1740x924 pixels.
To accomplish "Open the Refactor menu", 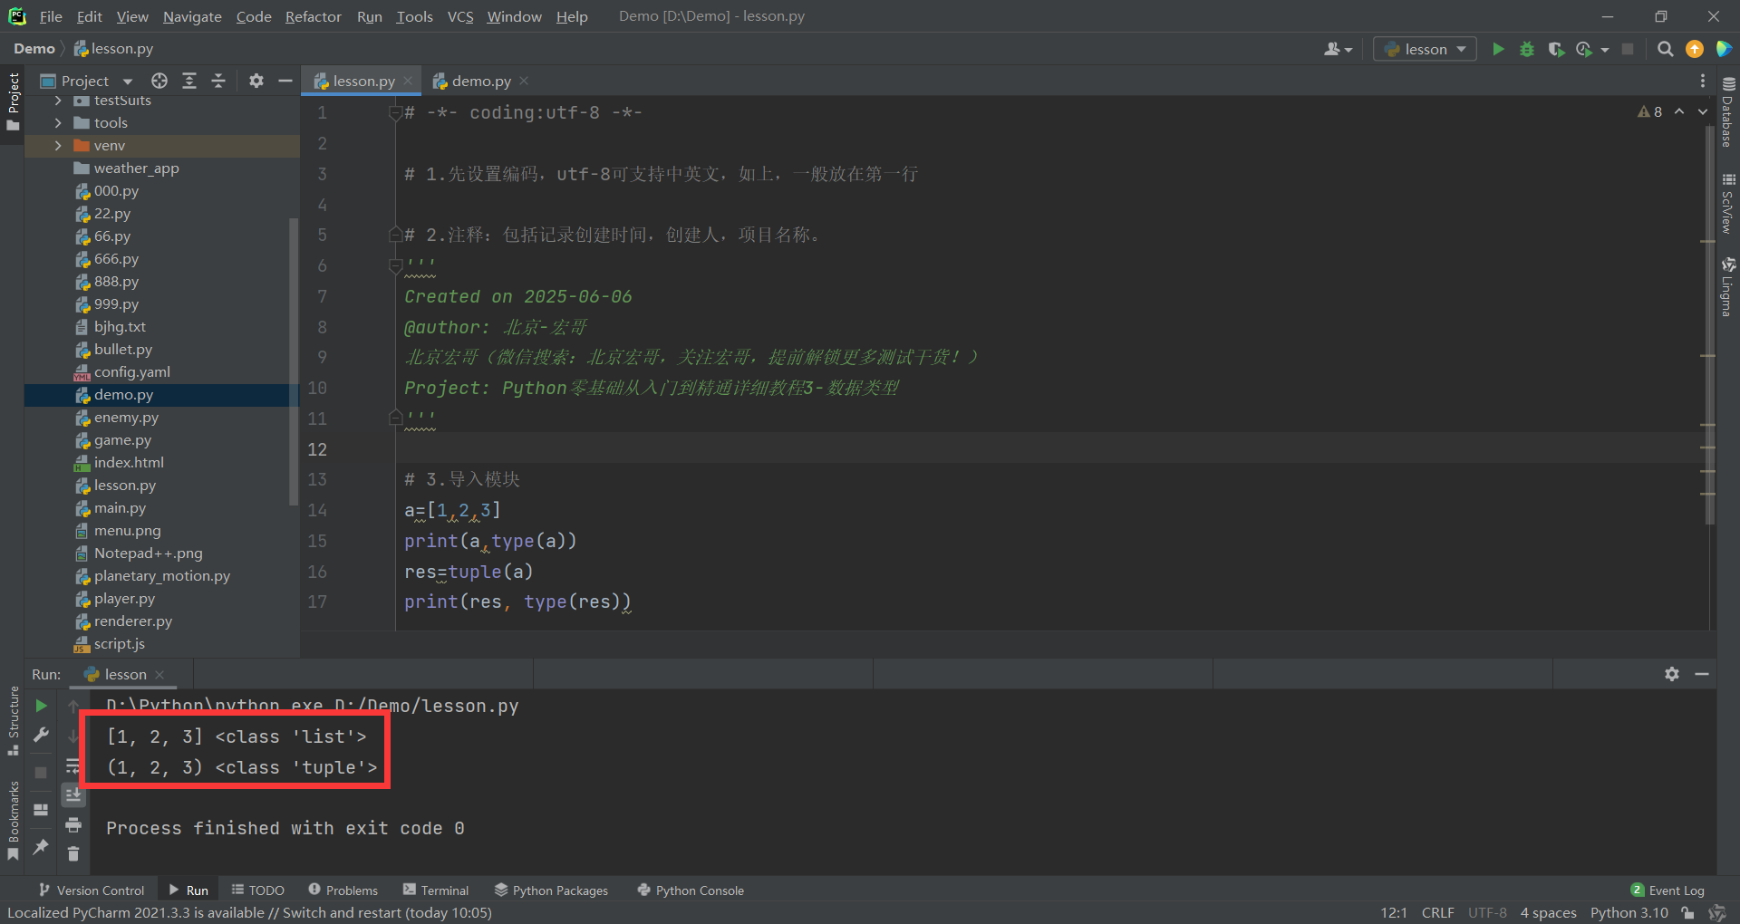I will [313, 16].
